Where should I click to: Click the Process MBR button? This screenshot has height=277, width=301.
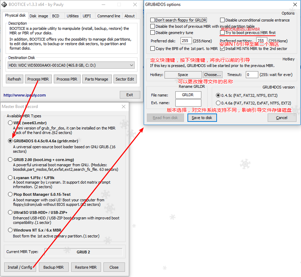tap(38, 79)
